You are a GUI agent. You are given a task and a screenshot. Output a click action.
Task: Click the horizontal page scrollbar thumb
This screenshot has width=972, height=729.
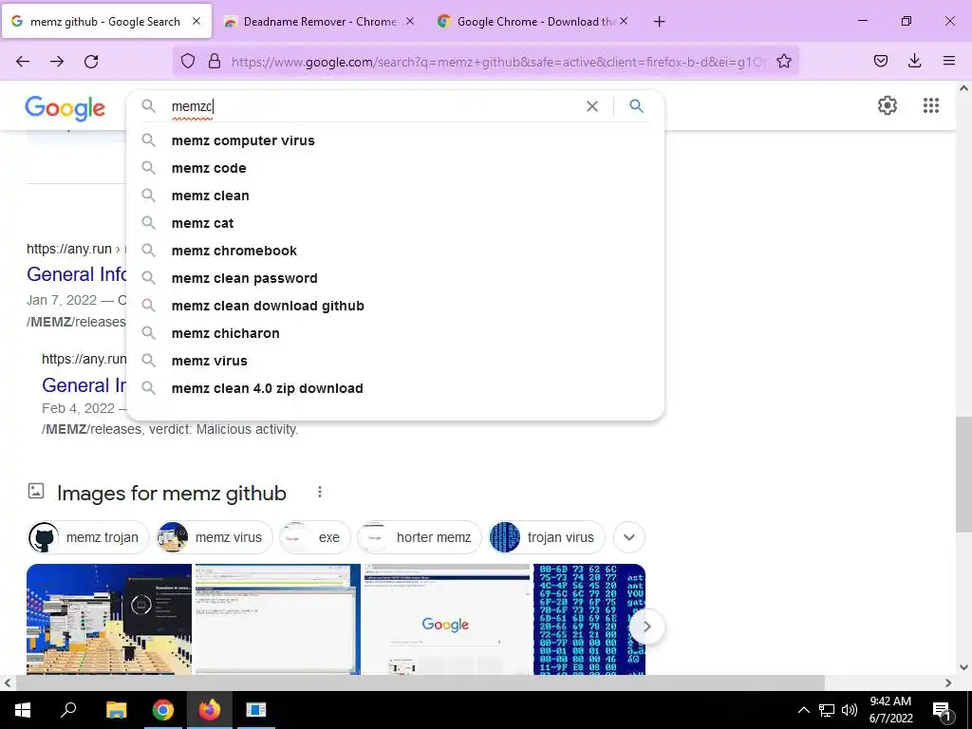[x=421, y=682]
